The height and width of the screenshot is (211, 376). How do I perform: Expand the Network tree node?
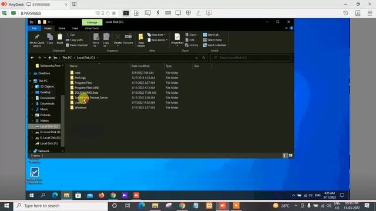coord(31,151)
